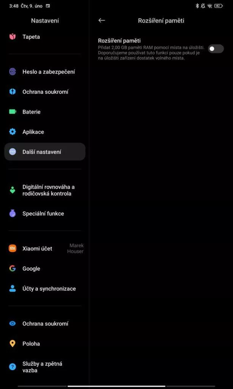Click the eye icon Ochrana soukromí entry
This screenshot has height=389, width=233.
[13, 324]
